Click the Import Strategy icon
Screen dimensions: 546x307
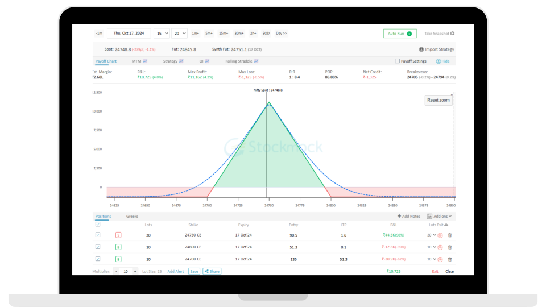pyautogui.click(x=421, y=49)
